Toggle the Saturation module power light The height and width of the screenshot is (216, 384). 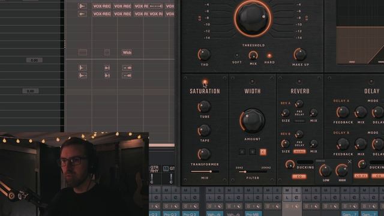pyautogui.click(x=205, y=82)
